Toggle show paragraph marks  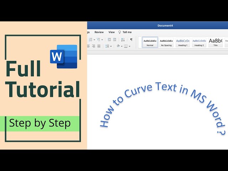[131, 40]
